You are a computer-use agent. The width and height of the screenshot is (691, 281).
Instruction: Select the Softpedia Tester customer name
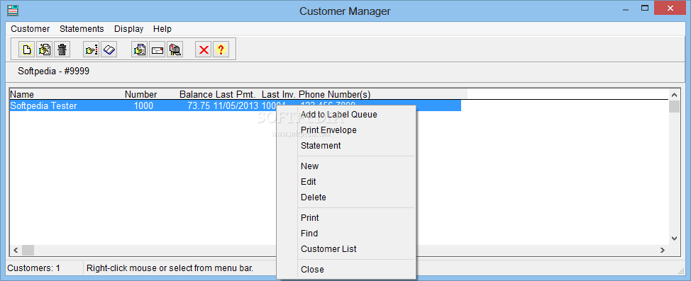click(x=43, y=105)
